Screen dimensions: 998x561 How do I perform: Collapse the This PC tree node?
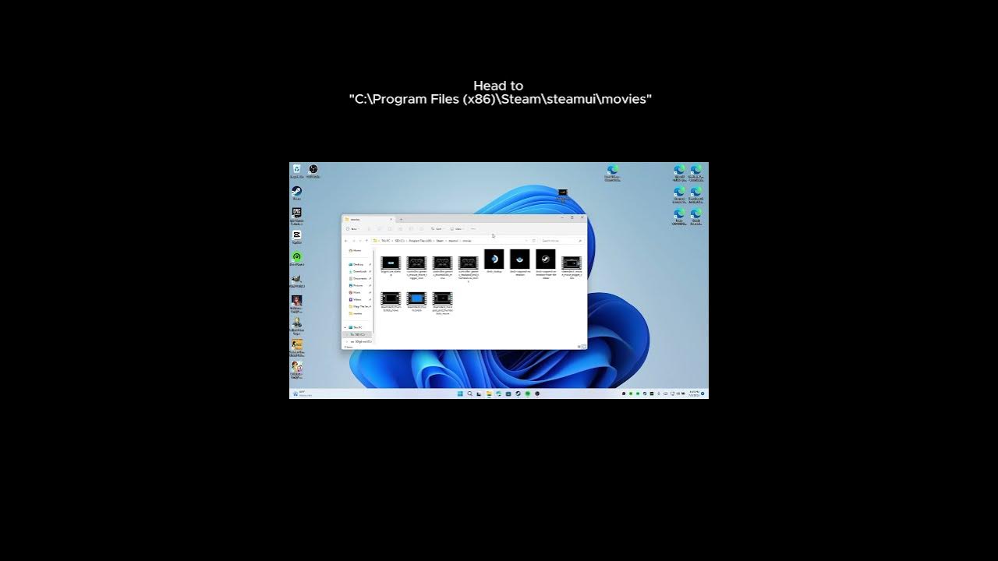(x=345, y=327)
